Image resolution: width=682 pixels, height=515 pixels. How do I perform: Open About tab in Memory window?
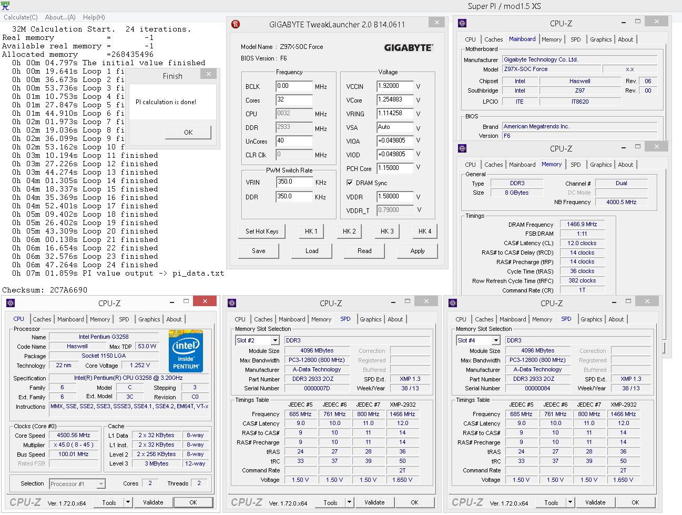click(x=626, y=165)
